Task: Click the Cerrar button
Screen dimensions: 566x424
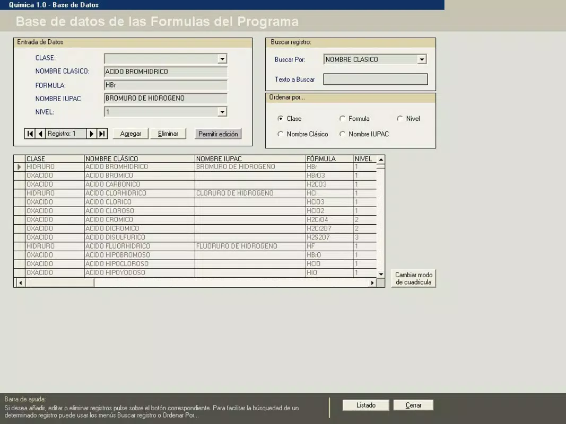Action: pyautogui.click(x=413, y=405)
